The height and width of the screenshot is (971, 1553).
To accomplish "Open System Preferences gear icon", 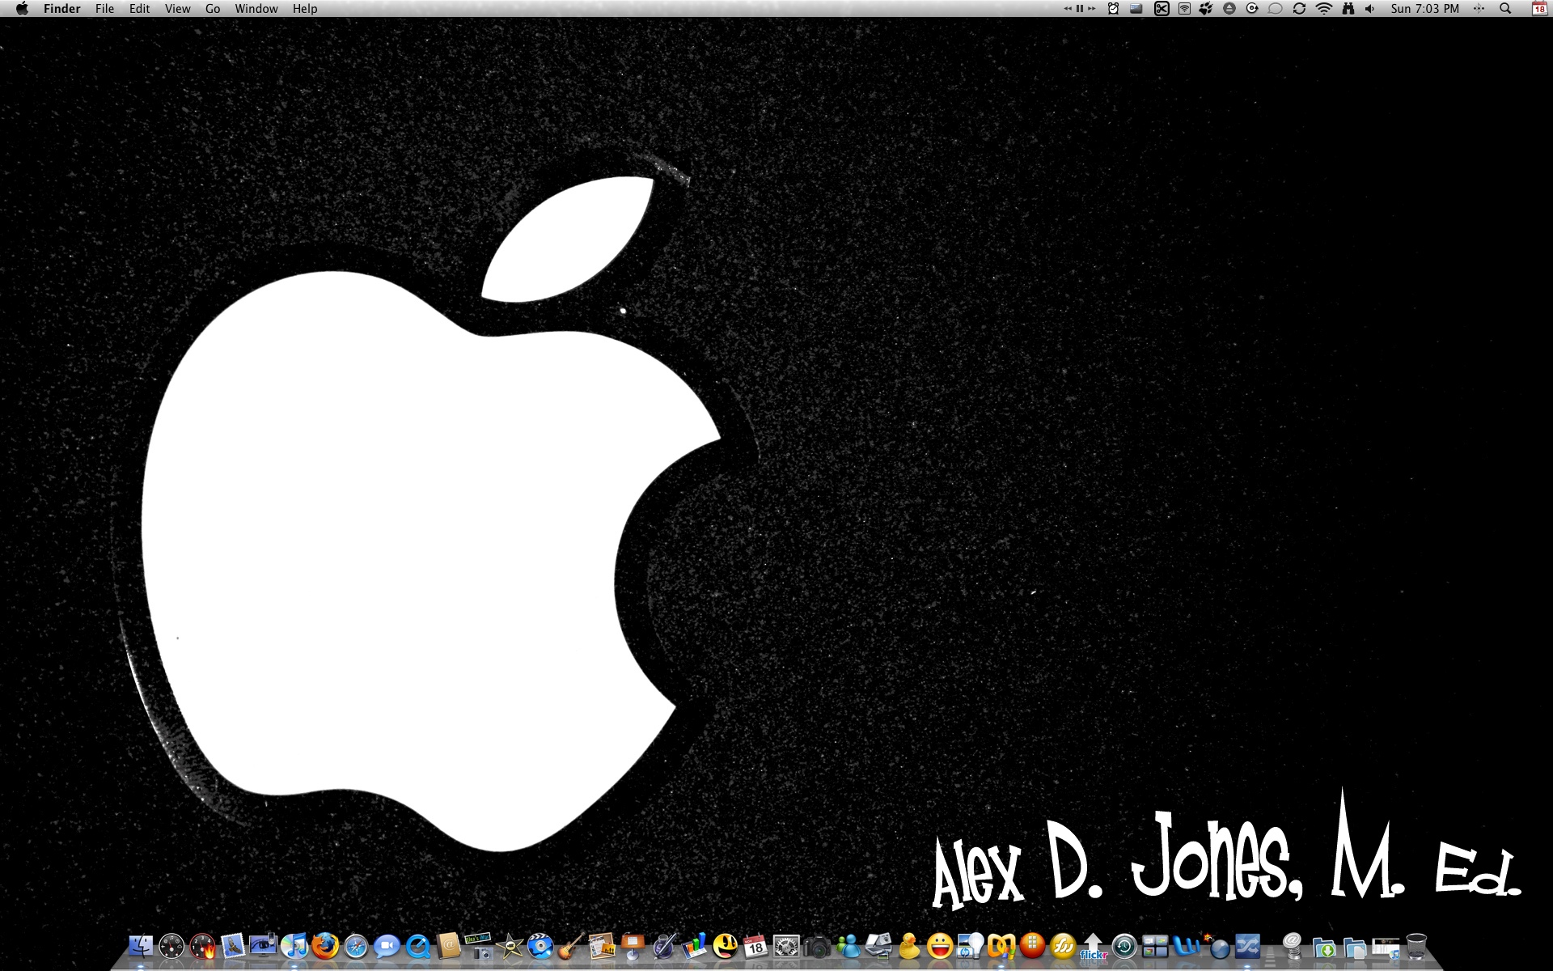I will pyautogui.click(x=786, y=946).
